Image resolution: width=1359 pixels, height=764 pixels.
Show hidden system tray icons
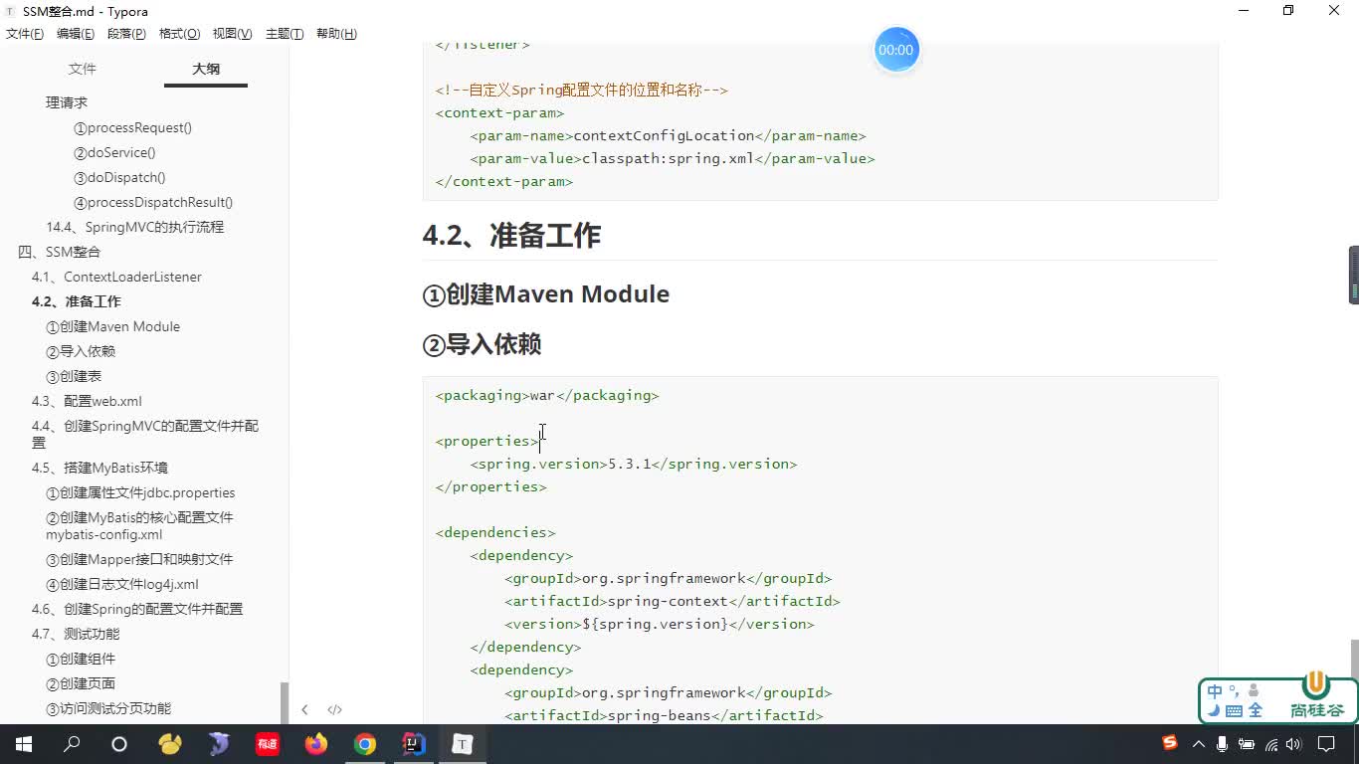click(x=1199, y=744)
